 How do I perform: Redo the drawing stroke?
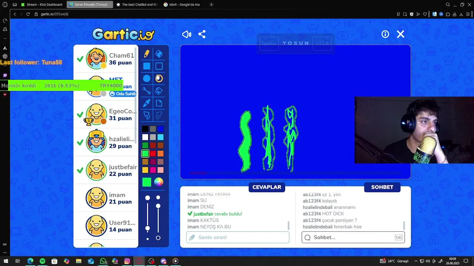[159, 115]
